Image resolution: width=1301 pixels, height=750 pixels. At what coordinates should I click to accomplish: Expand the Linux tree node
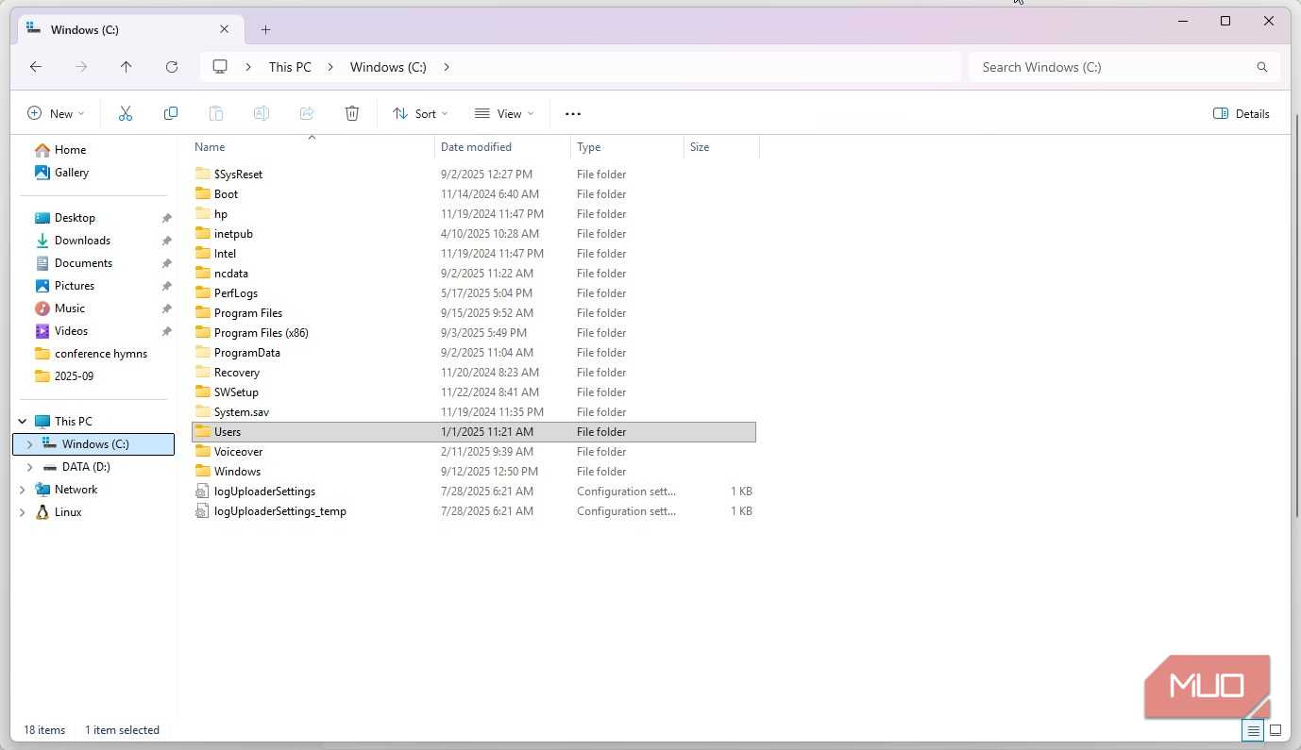click(23, 512)
